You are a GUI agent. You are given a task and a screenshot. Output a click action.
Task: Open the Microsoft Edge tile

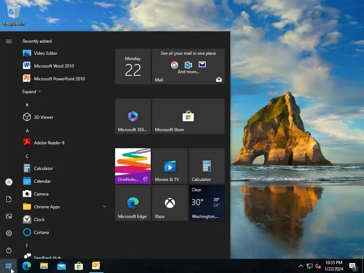[x=133, y=203]
